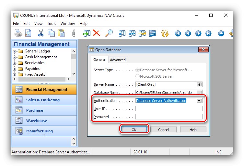Click OK in Open Database dialog
Viewport: 244px width, 166px height.
(134, 129)
